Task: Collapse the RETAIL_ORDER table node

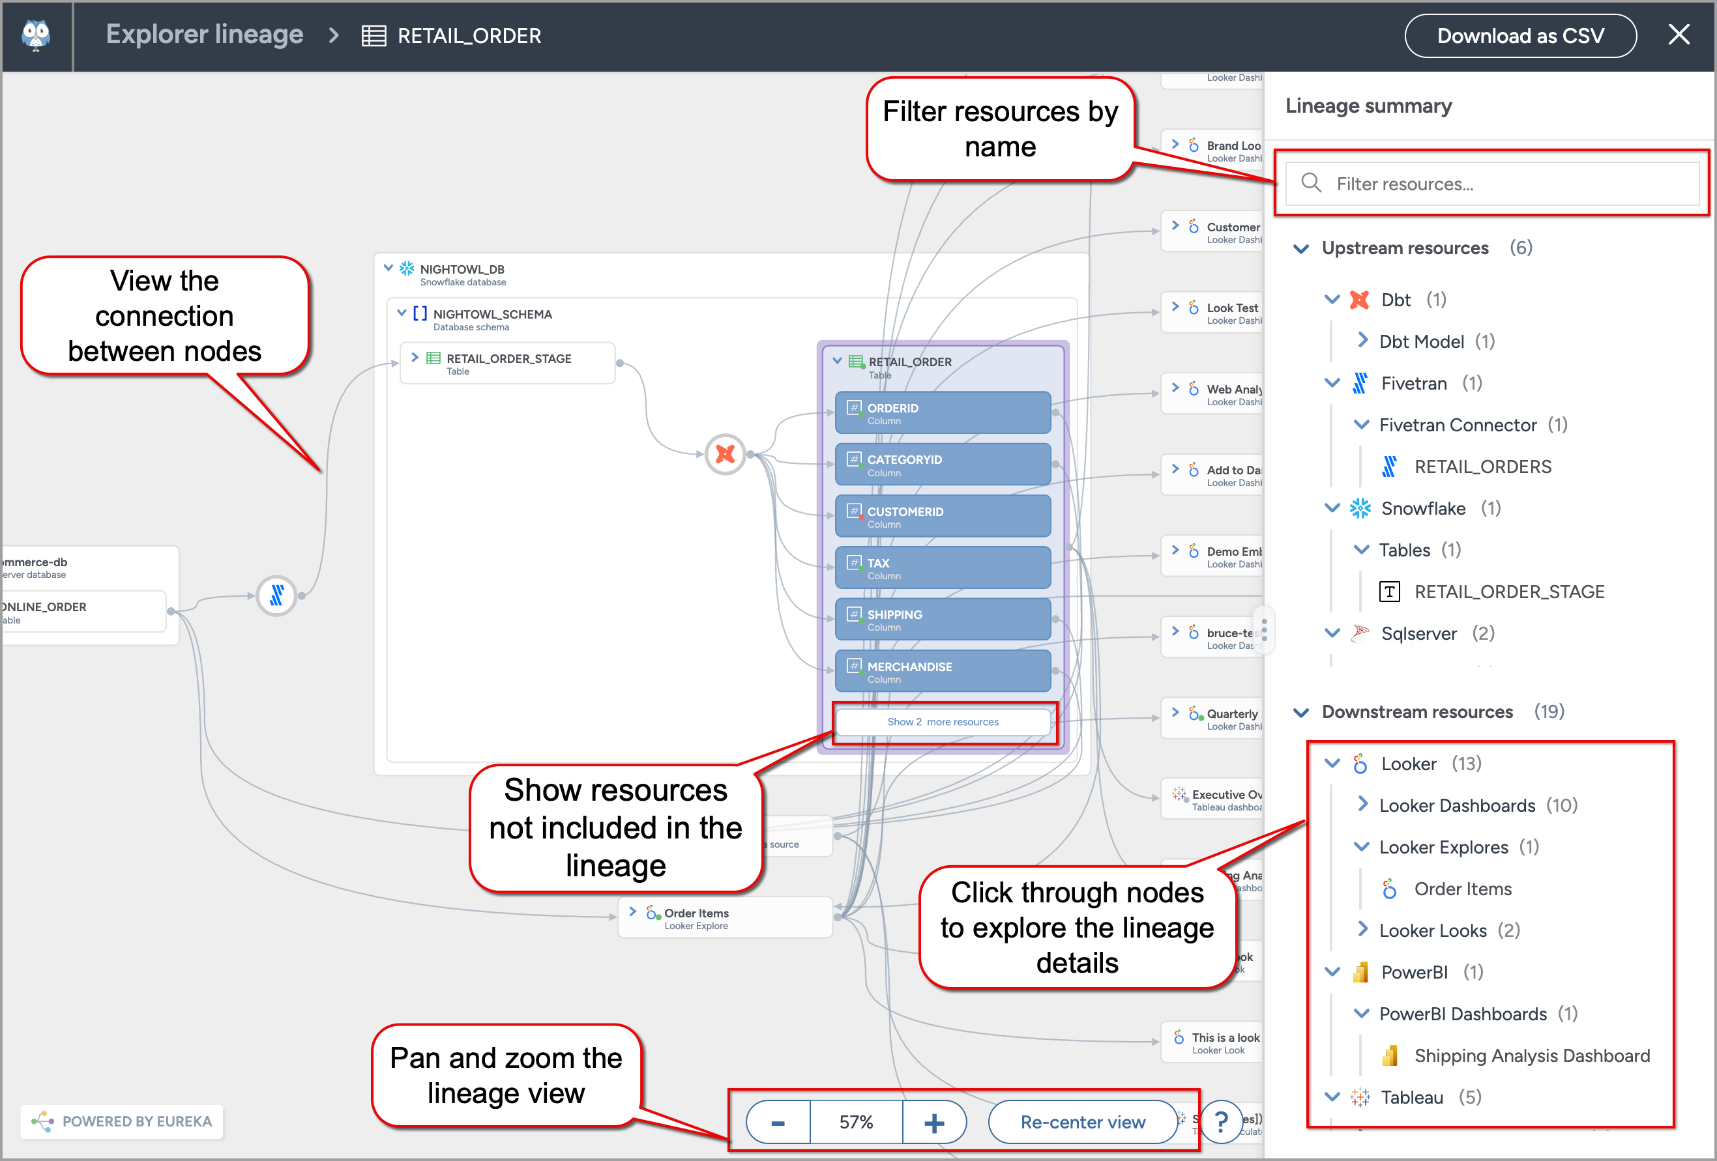Action: (837, 361)
